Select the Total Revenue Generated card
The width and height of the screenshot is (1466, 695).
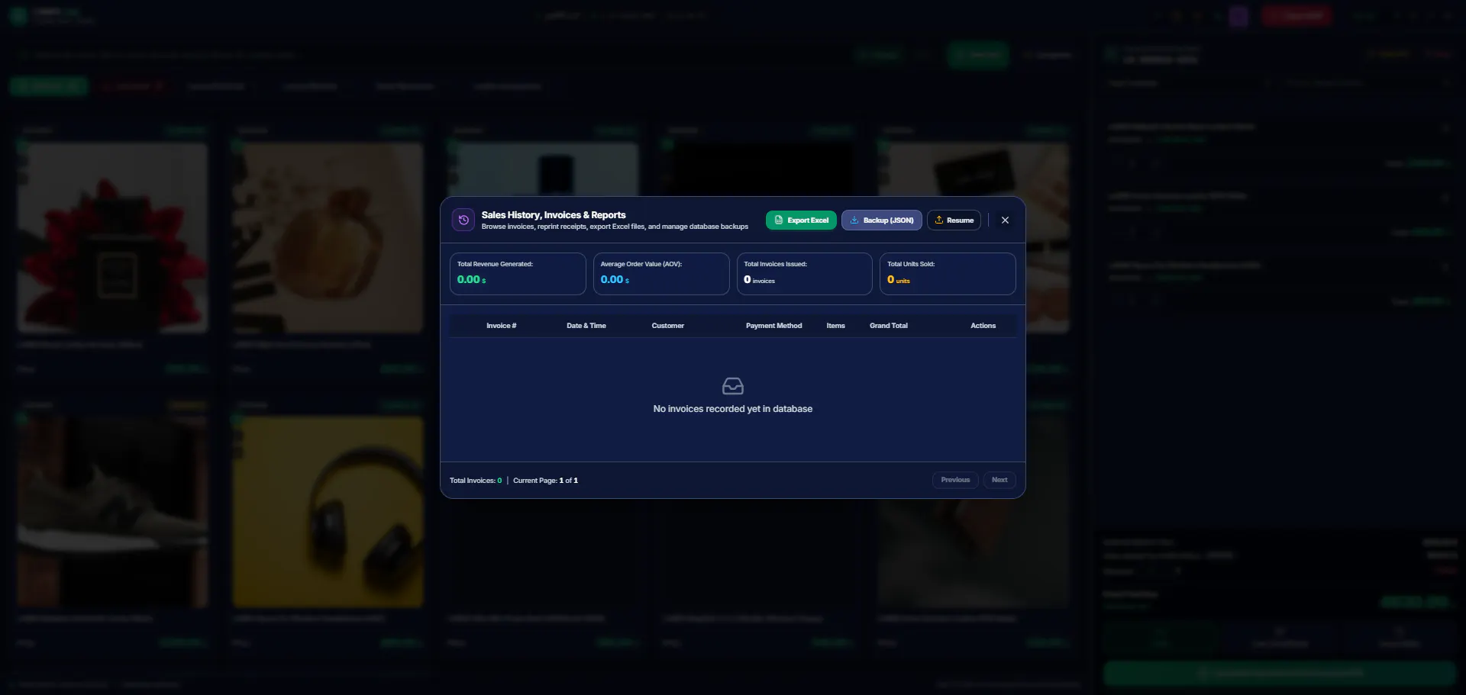tap(518, 274)
